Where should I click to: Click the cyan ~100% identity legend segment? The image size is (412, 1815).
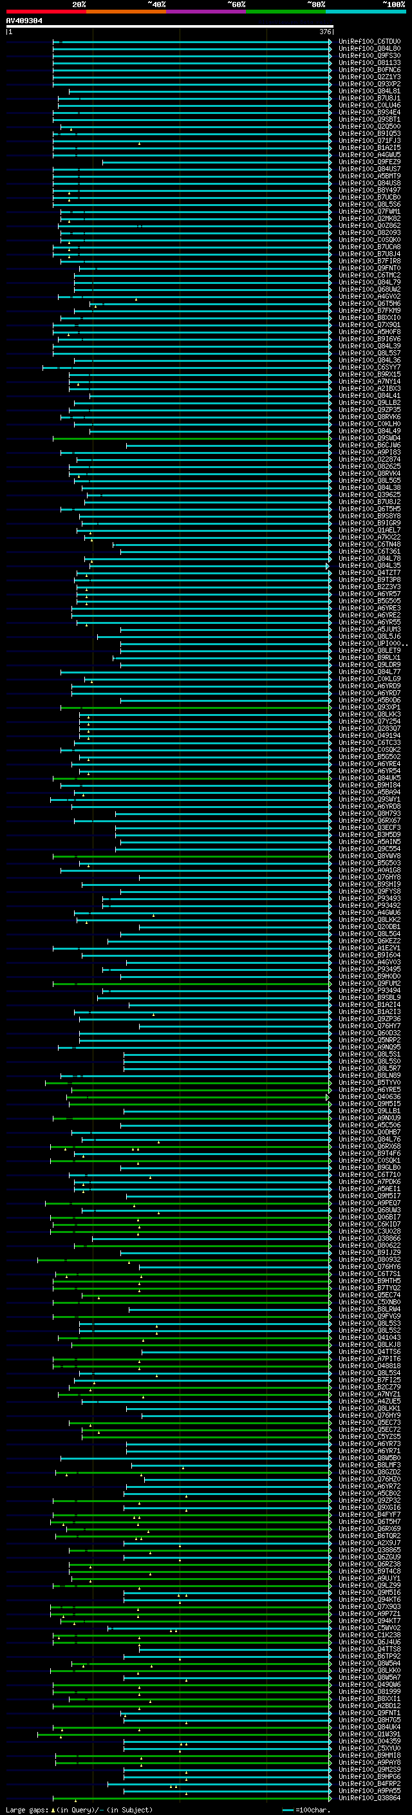click(366, 12)
